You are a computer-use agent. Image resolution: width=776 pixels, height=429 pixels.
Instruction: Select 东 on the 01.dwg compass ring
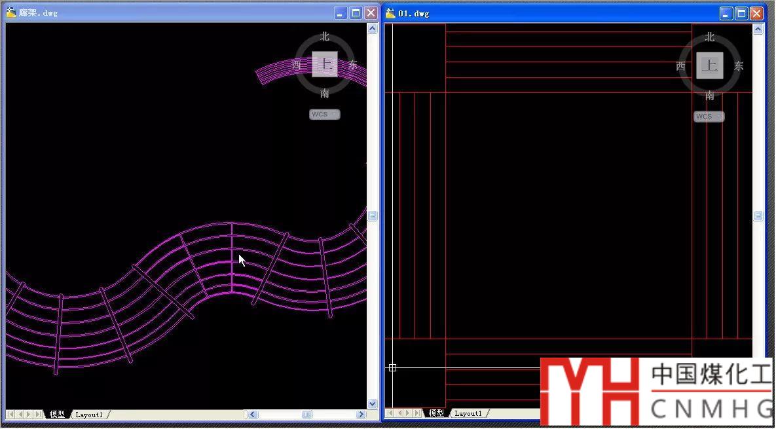click(739, 66)
